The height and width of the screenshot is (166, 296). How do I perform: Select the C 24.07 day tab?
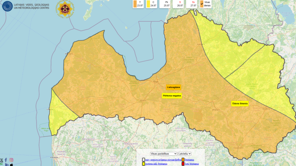(x=151, y=4)
